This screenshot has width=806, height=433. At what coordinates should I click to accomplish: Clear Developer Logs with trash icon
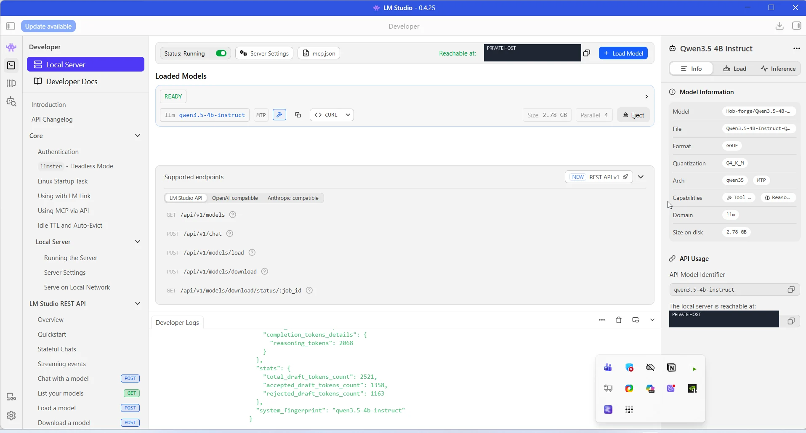tap(619, 320)
